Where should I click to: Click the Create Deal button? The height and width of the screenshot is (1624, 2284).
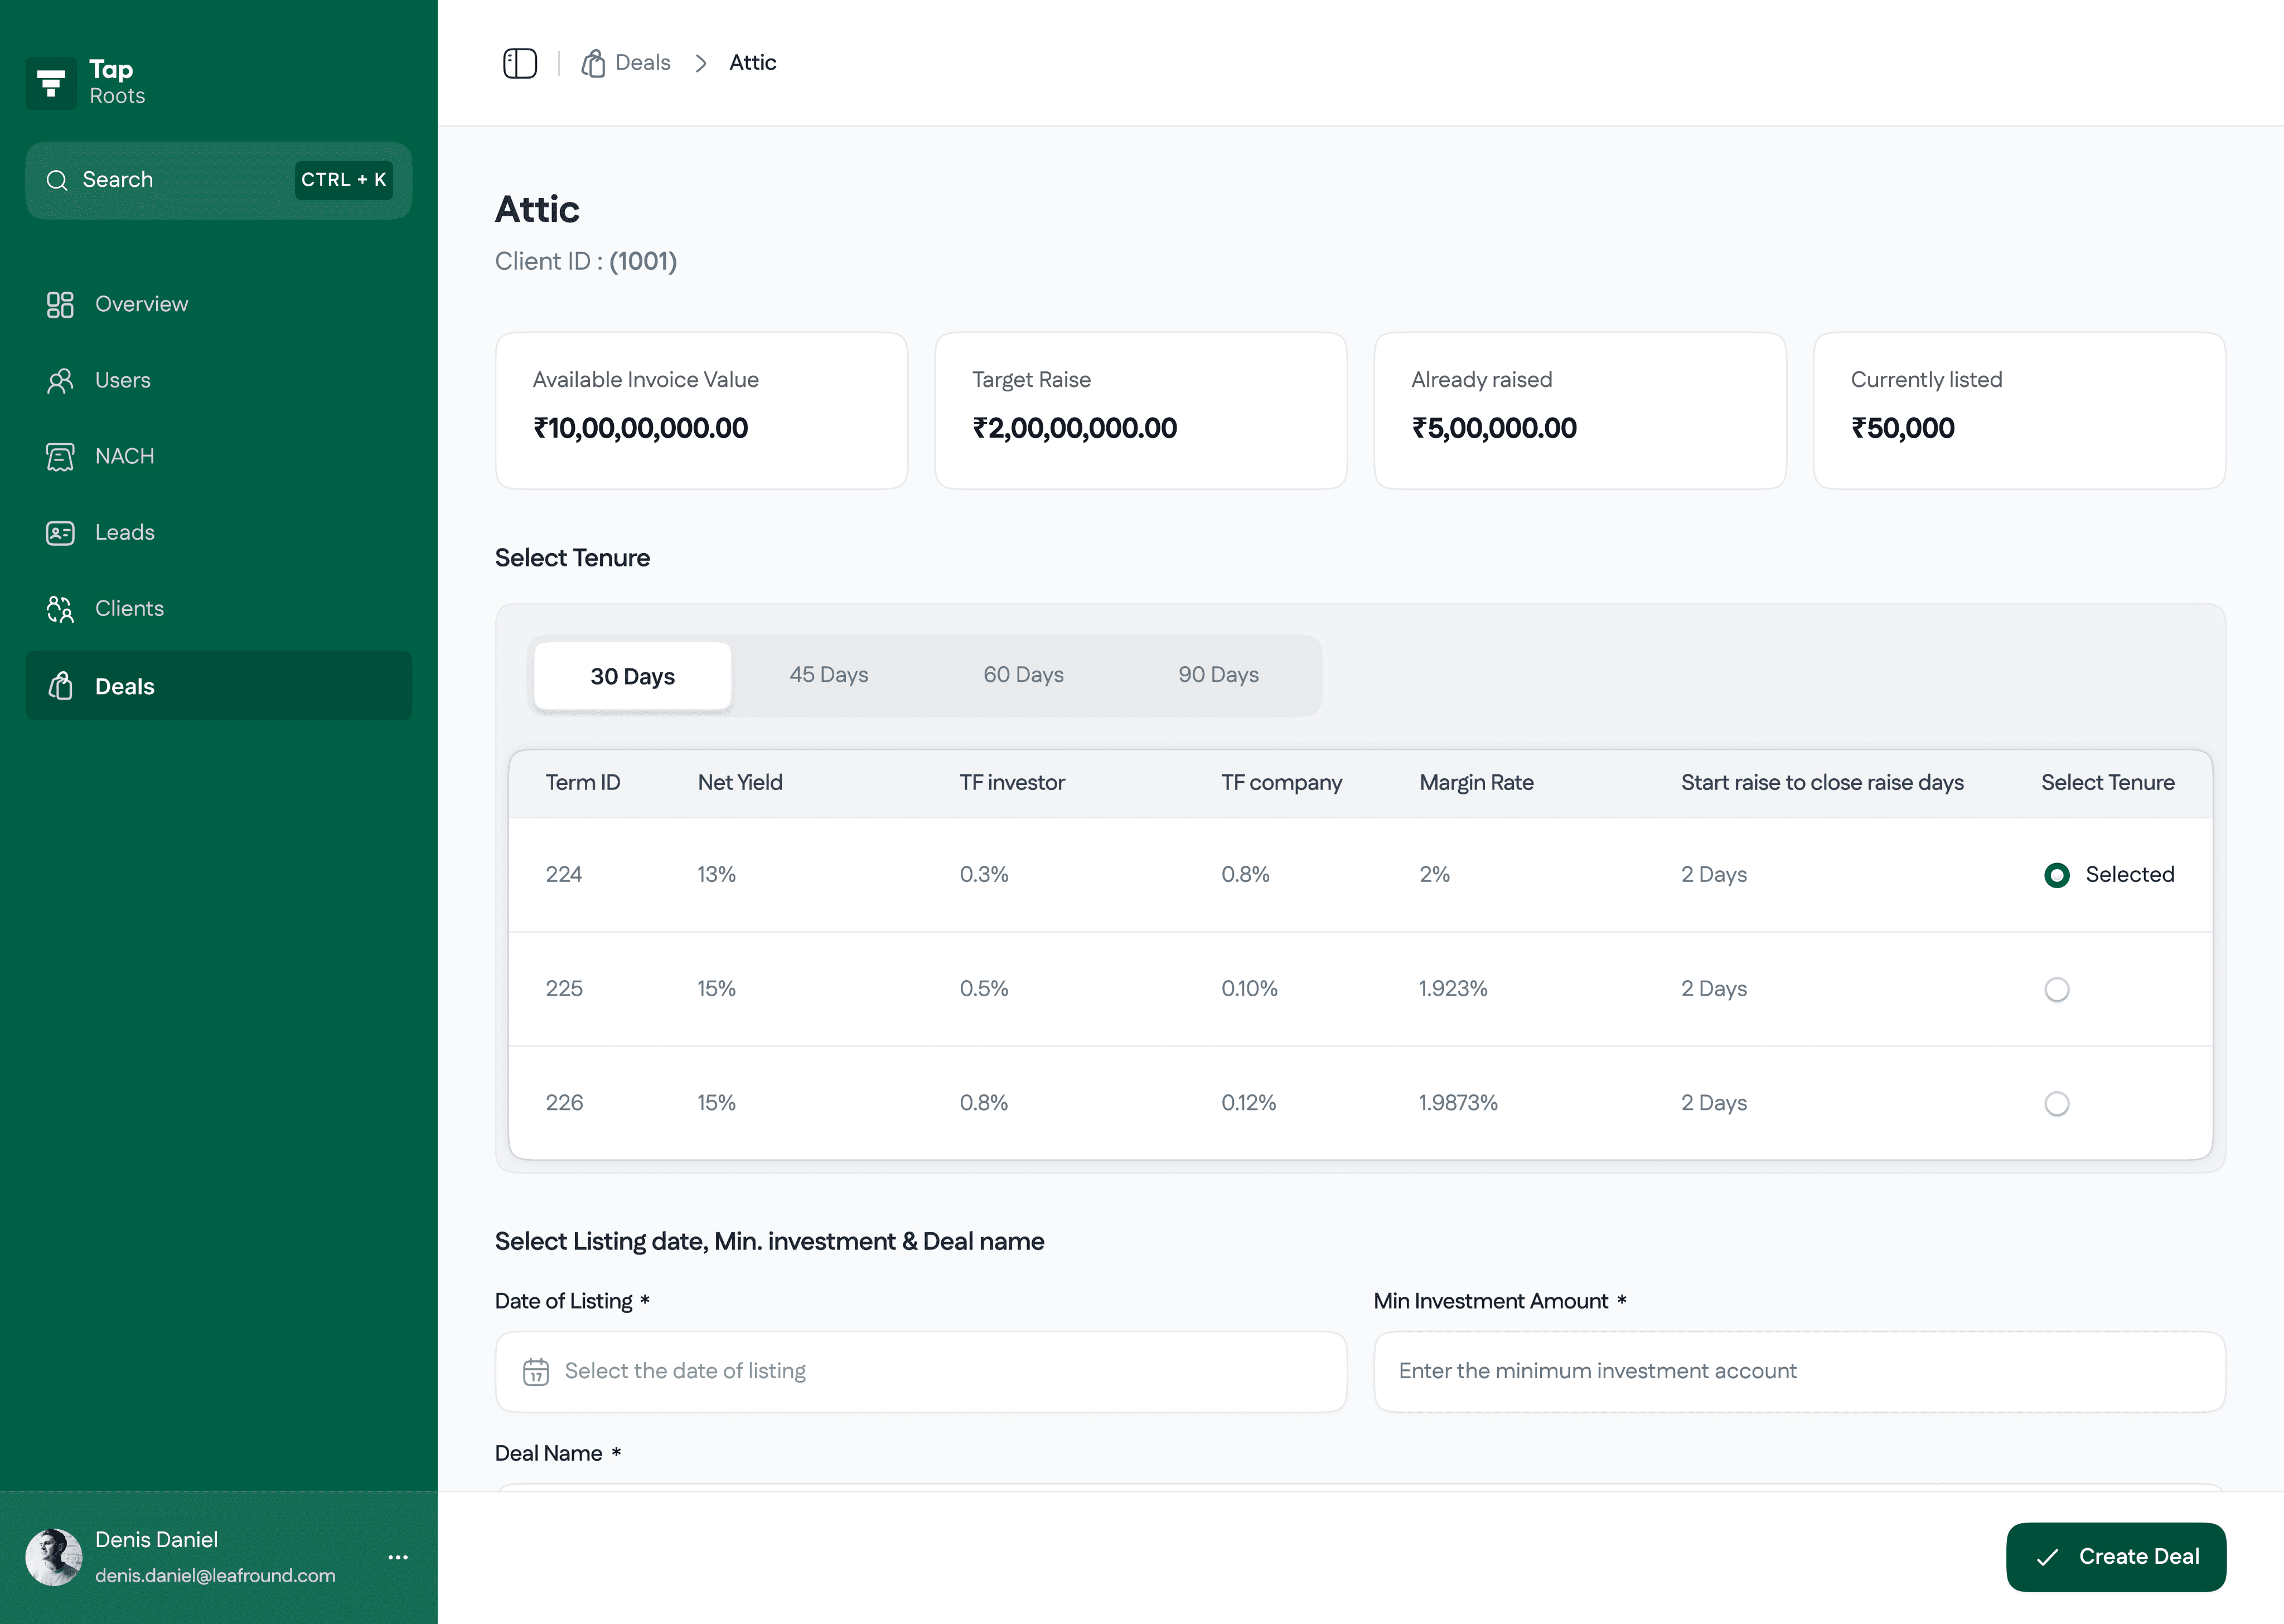pyautogui.click(x=2115, y=1556)
